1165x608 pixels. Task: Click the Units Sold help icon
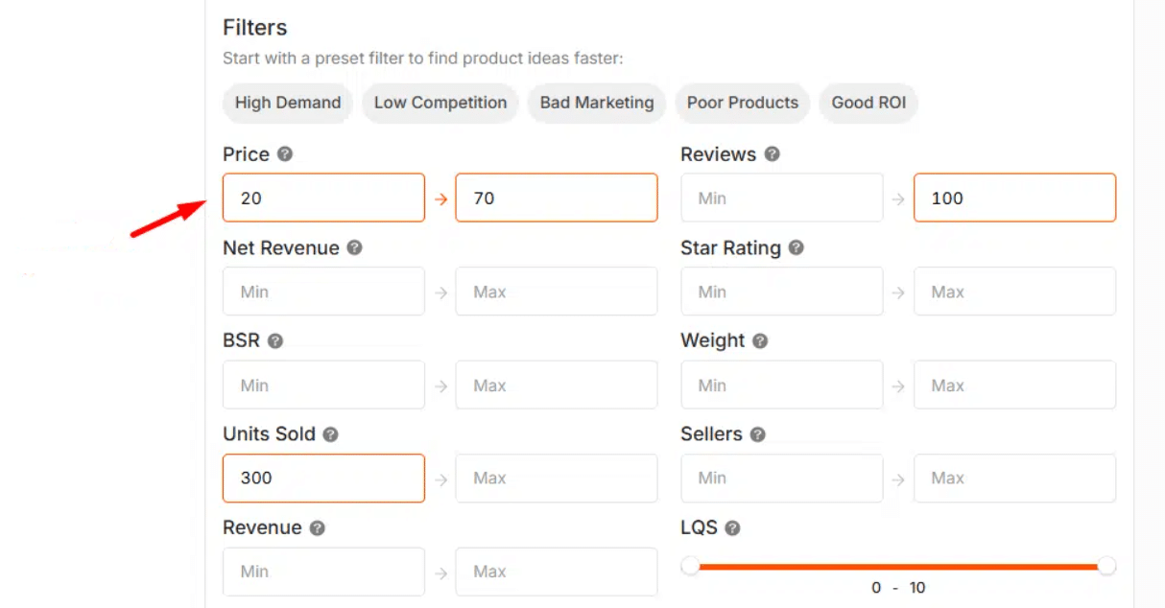[x=330, y=434]
